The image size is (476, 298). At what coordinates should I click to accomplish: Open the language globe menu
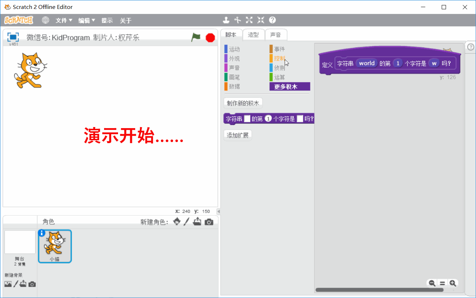pyautogui.click(x=45, y=20)
